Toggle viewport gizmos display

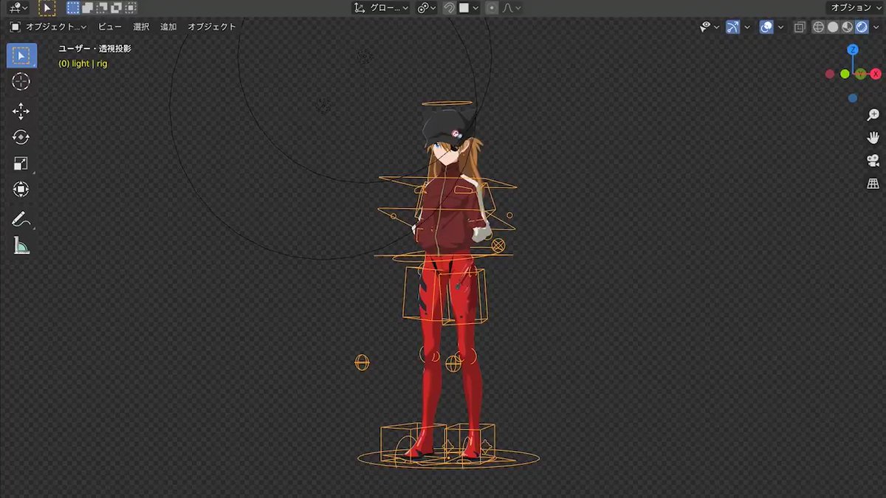[732, 27]
